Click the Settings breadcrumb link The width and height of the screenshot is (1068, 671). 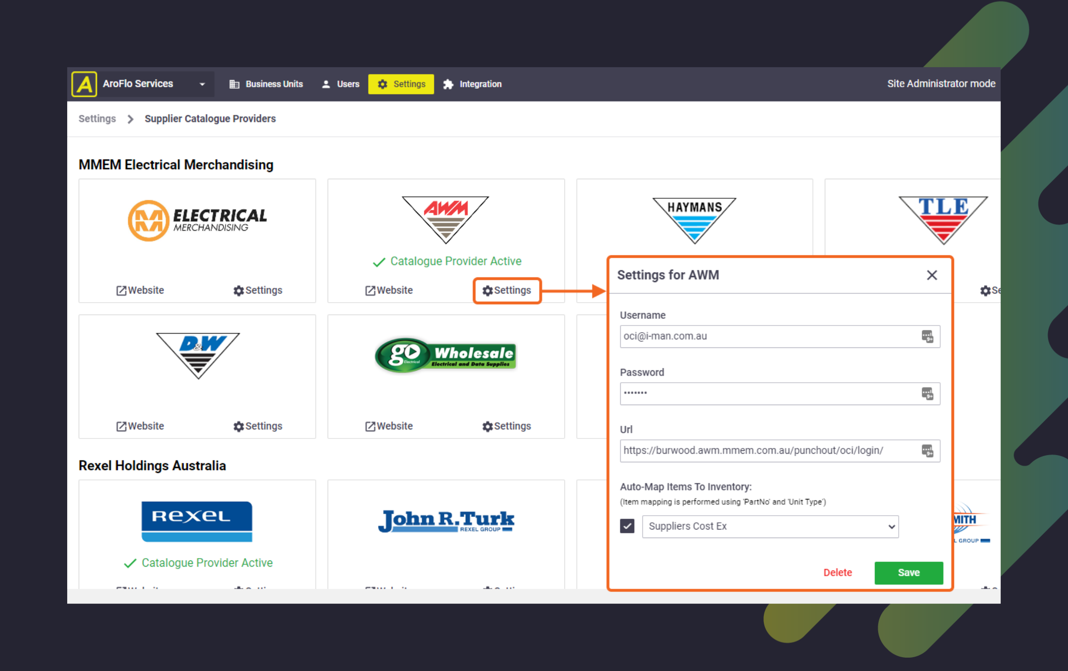[x=97, y=119]
